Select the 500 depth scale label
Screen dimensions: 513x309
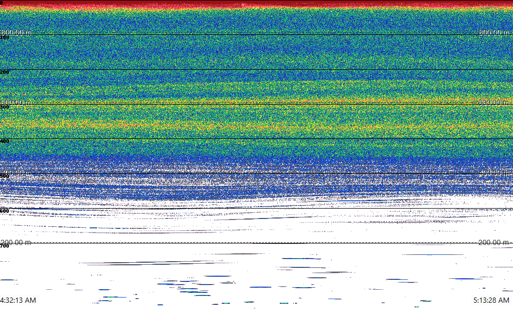[5, 176]
